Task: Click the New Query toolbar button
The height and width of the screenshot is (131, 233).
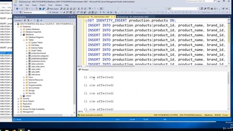Action: (x=53, y=9)
